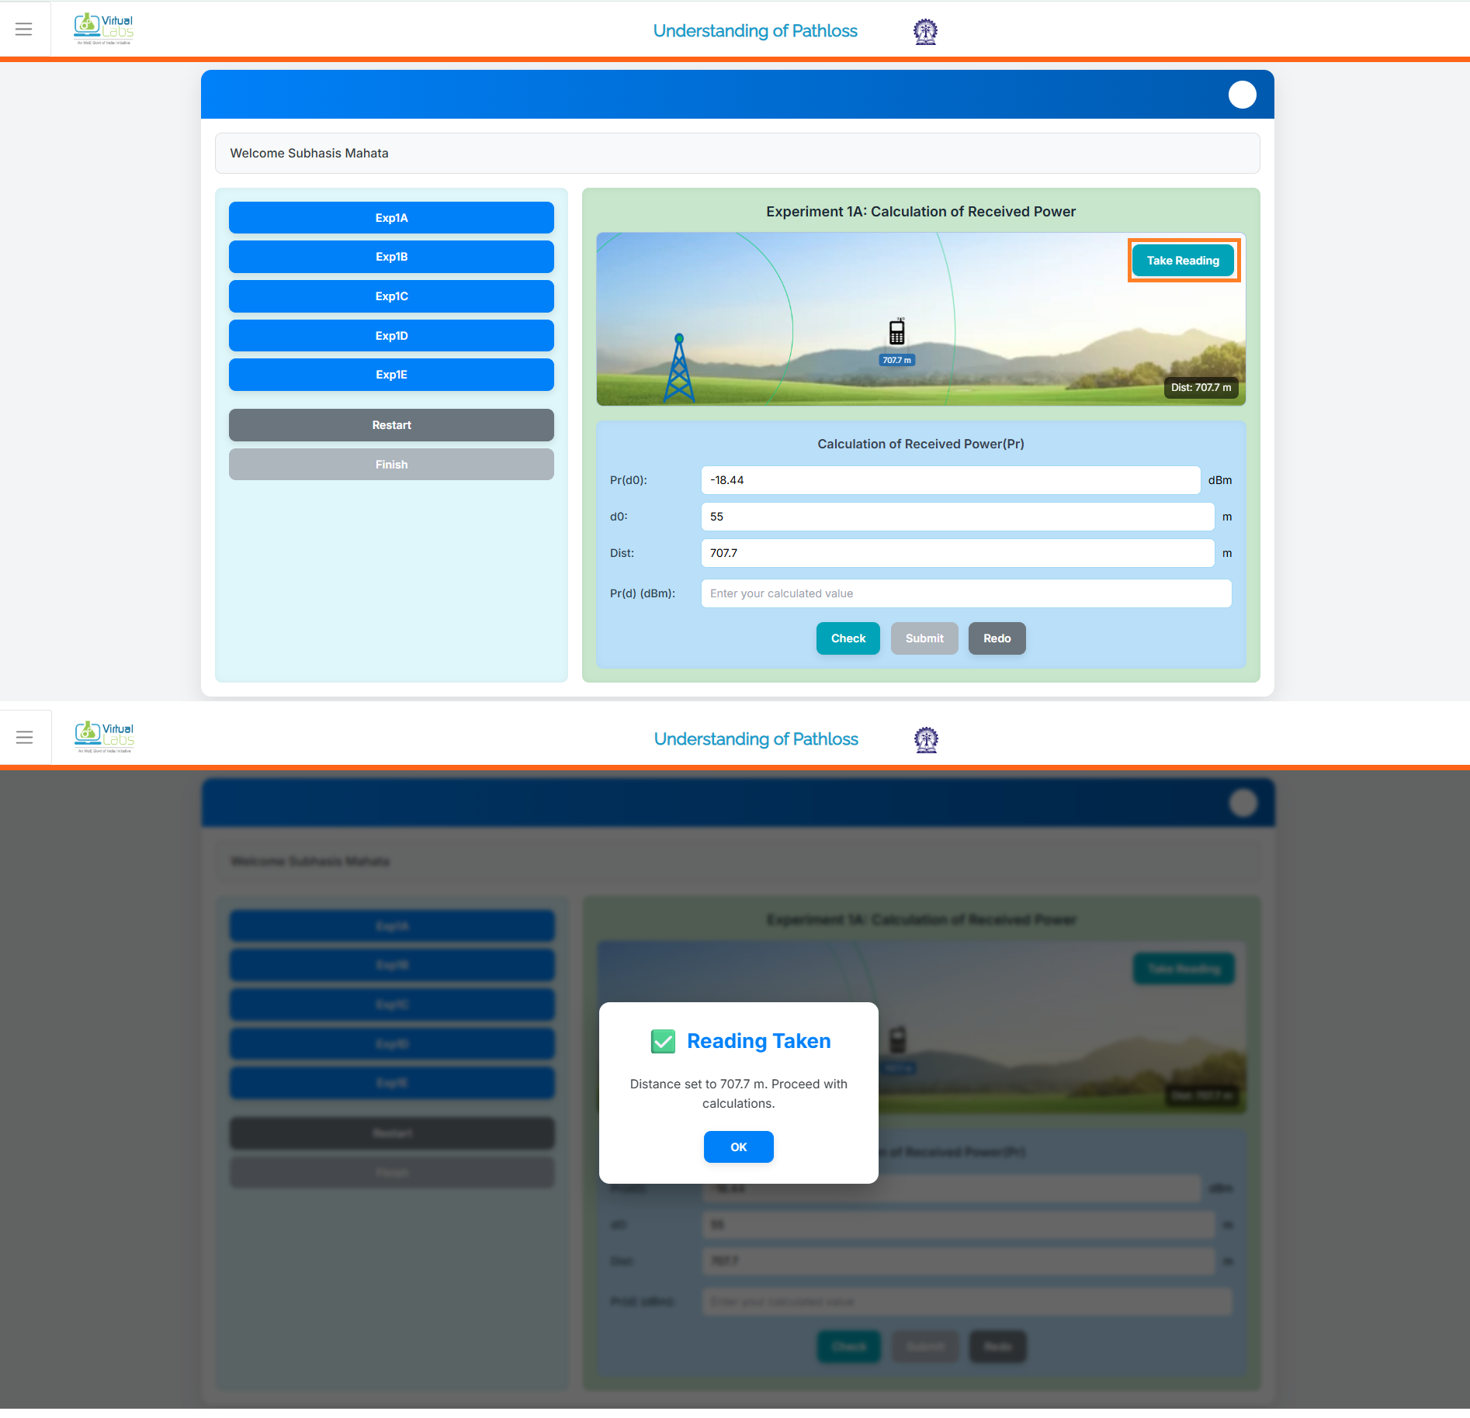Click the Dist field showing 707.7
1470x1418 pixels.
click(957, 553)
